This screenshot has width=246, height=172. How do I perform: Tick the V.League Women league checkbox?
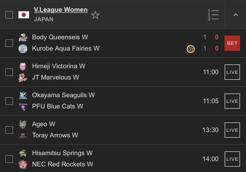[x=9, y=15]
